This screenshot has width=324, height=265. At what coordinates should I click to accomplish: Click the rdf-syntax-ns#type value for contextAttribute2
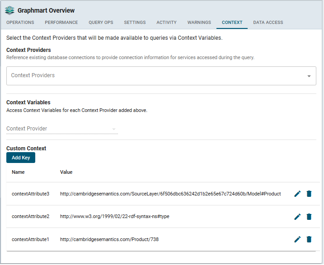[114, 217]
